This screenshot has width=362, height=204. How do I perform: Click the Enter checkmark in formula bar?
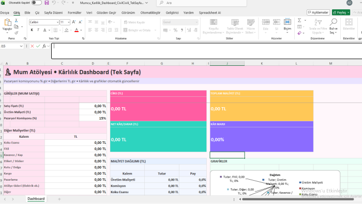coord(38,46)
